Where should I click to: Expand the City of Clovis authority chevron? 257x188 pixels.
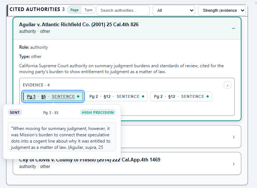(233, 164)
